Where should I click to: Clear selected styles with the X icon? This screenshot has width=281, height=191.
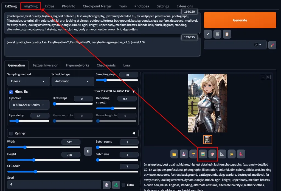click(x=256, y=45)
